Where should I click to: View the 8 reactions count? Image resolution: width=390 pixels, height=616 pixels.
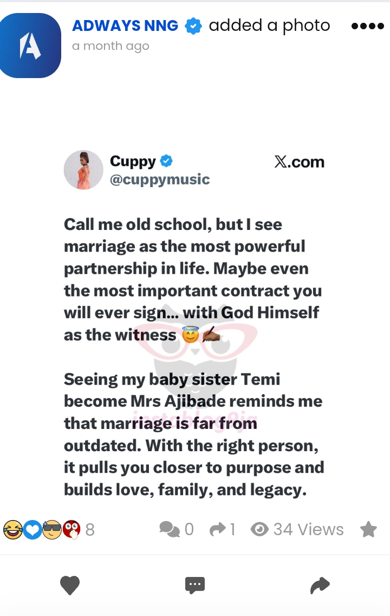[90, 529]
